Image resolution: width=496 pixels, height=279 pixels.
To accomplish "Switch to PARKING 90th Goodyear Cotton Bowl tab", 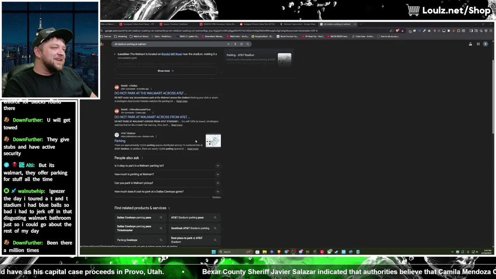I will [x=217, y=24].
